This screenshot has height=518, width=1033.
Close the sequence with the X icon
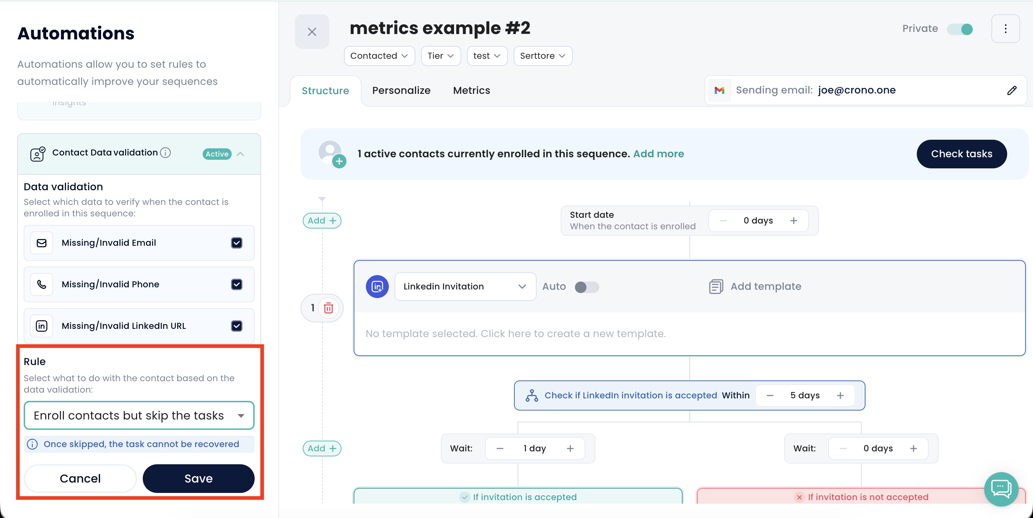pos(312,32)
